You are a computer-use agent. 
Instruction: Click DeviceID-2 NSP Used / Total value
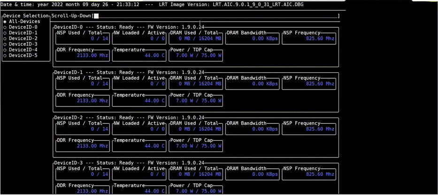[x=100, y=129]
